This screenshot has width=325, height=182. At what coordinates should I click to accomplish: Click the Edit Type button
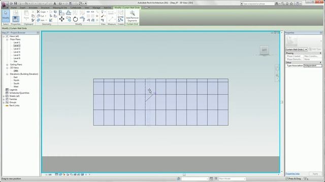pos(315,50)
